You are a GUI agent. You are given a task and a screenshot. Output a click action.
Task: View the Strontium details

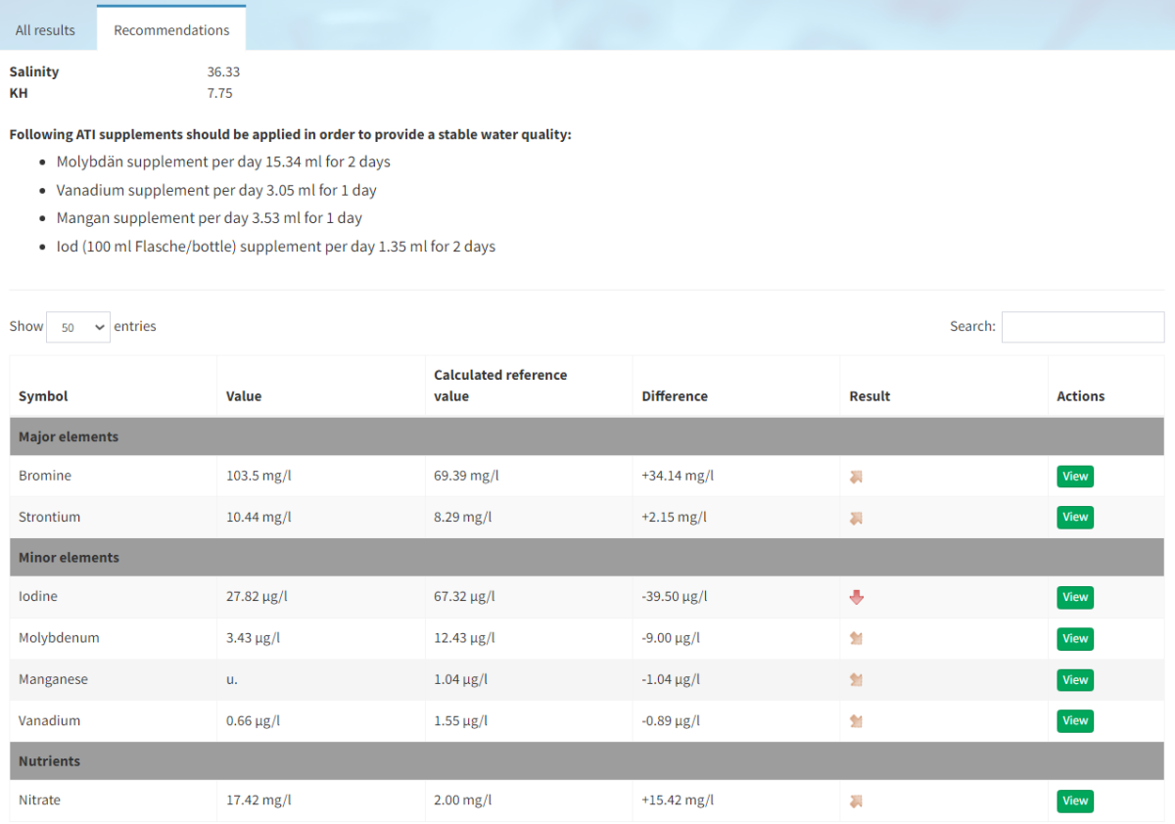[1075, 518]
